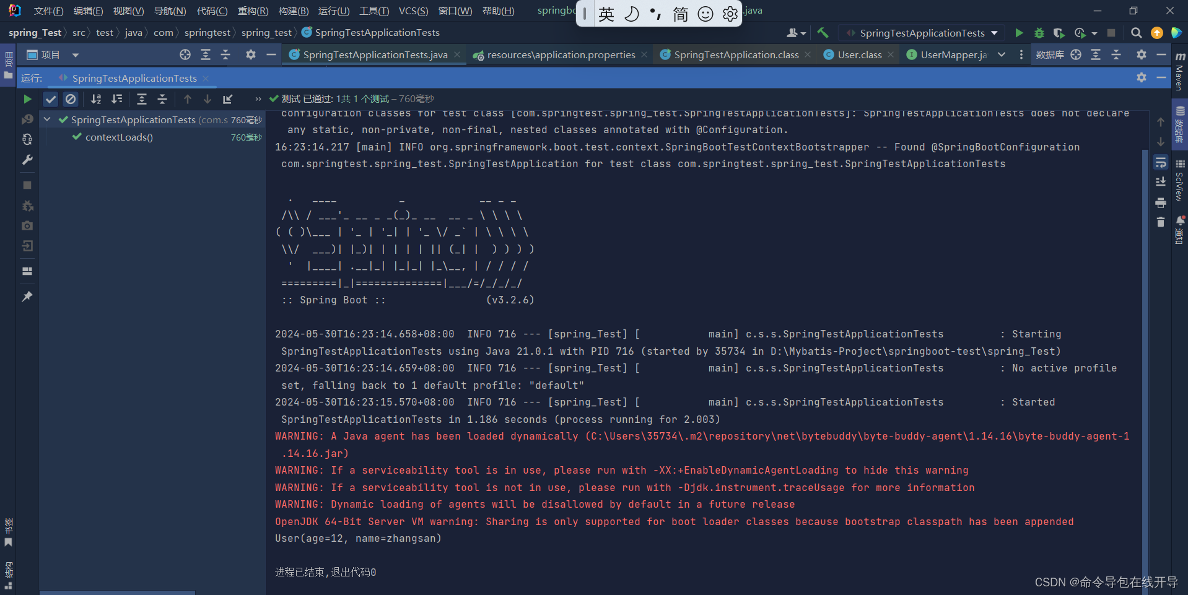Open the SciView tool window stripe

(1179, 181)
